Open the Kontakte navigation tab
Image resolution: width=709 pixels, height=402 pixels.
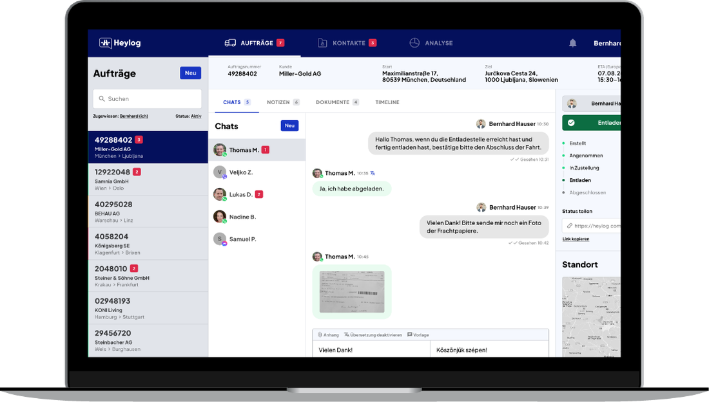click(347, 43)
